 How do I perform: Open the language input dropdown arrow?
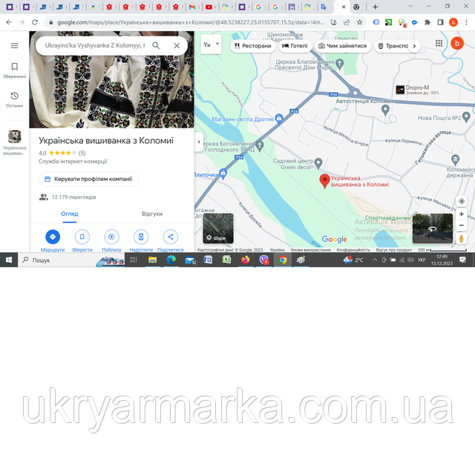(217, 44)
